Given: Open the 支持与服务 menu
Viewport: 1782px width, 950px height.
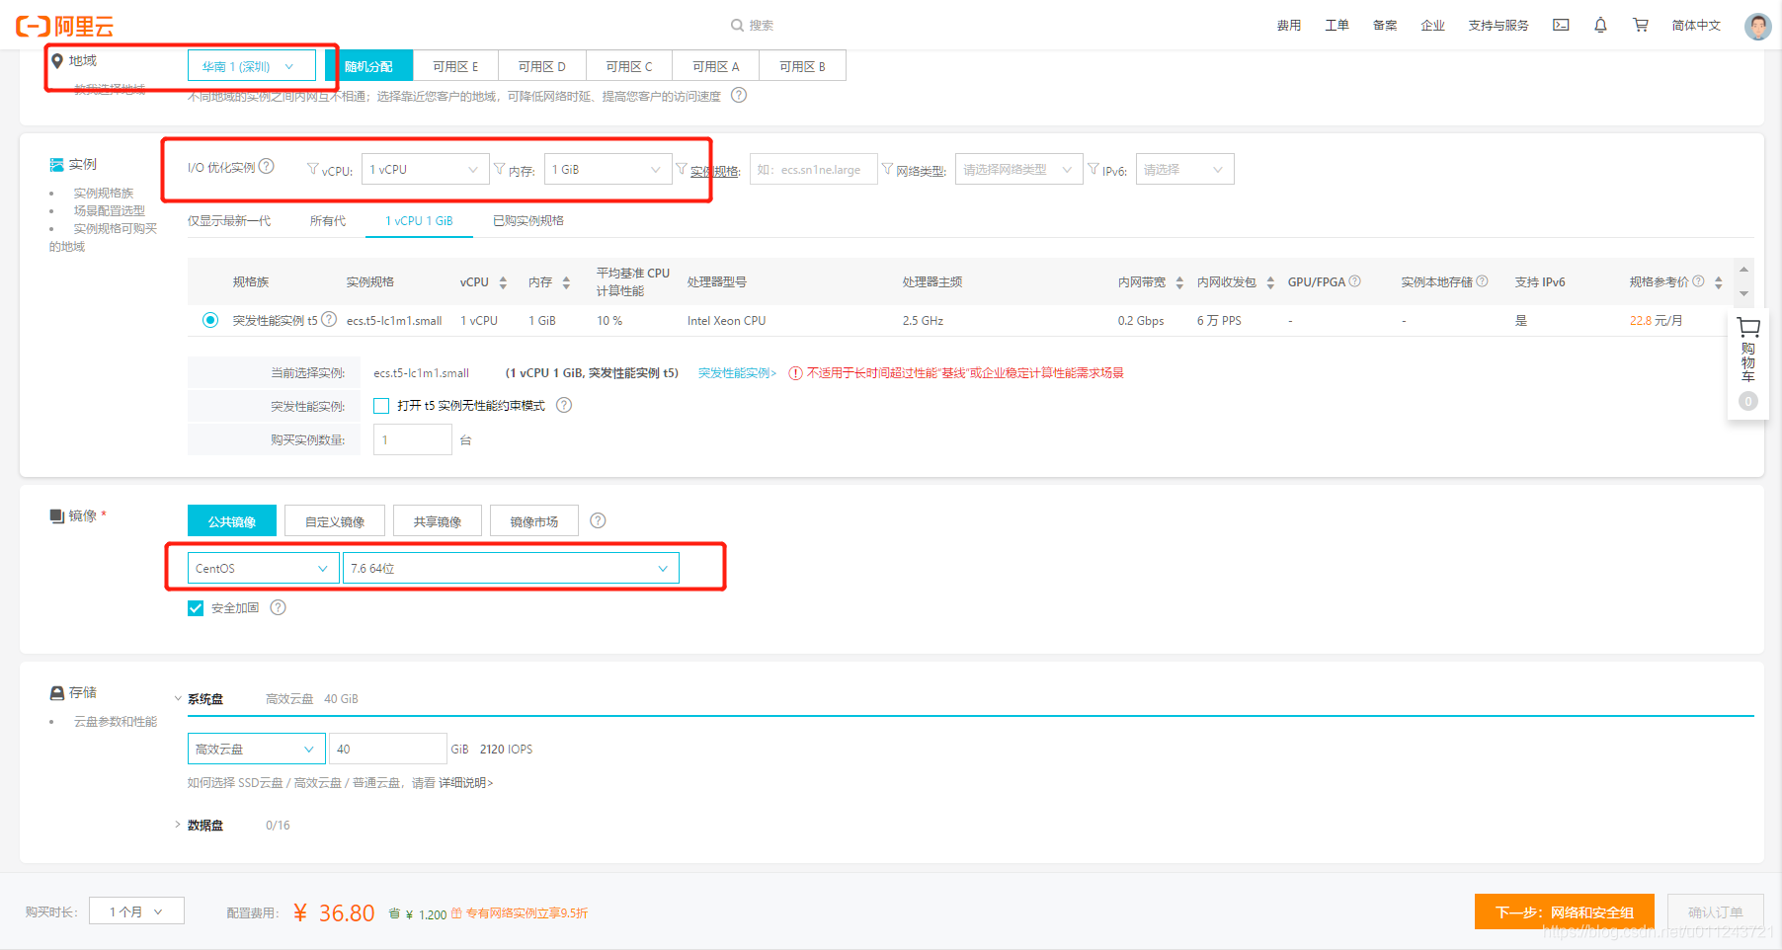Looking at the screenshot, I should coord(1498,25).
